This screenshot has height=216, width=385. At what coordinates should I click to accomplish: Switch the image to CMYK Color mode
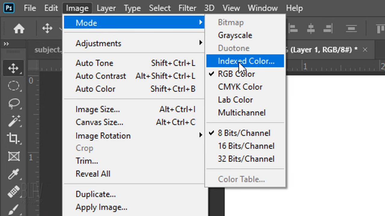(240, 87)
